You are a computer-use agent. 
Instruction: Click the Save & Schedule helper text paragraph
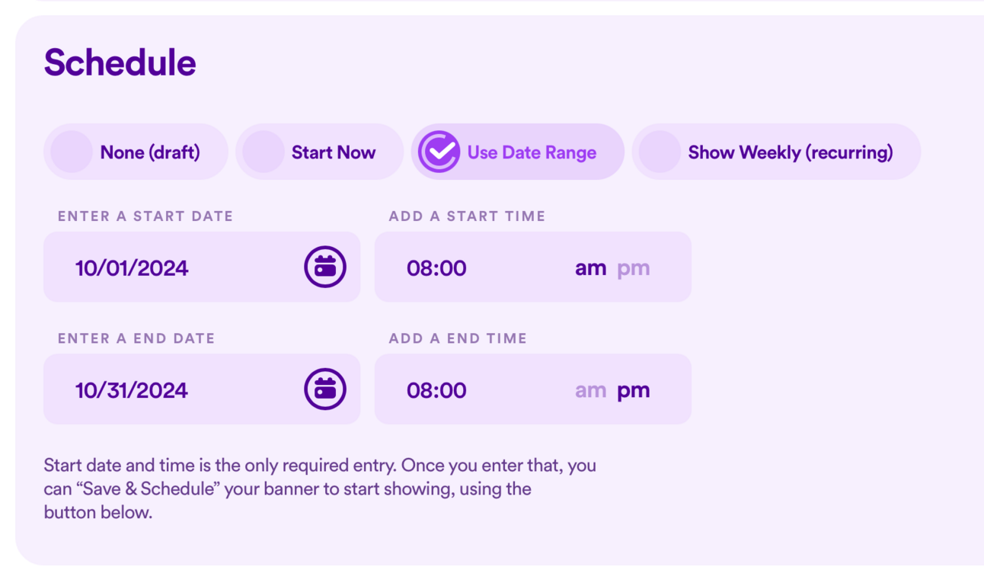[320, 489]
